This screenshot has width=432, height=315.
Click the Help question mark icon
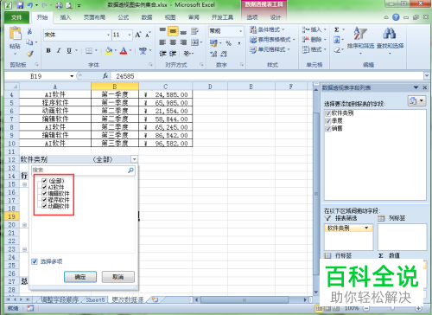396,17
